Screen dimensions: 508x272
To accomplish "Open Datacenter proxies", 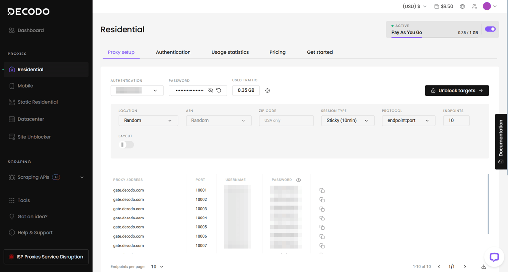I will 27,119.
